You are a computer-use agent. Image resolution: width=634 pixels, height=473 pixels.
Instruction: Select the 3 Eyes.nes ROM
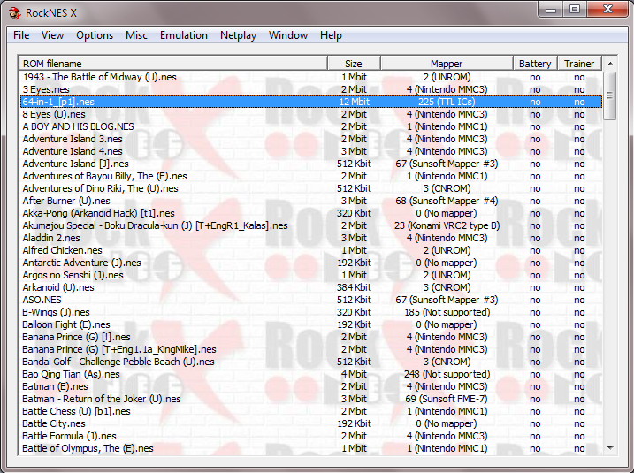(x=46, y=89)
